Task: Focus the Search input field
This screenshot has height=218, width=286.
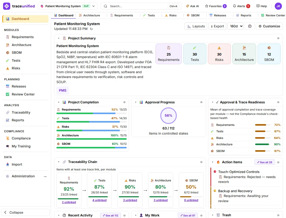Action: click(x=141, y=6)
